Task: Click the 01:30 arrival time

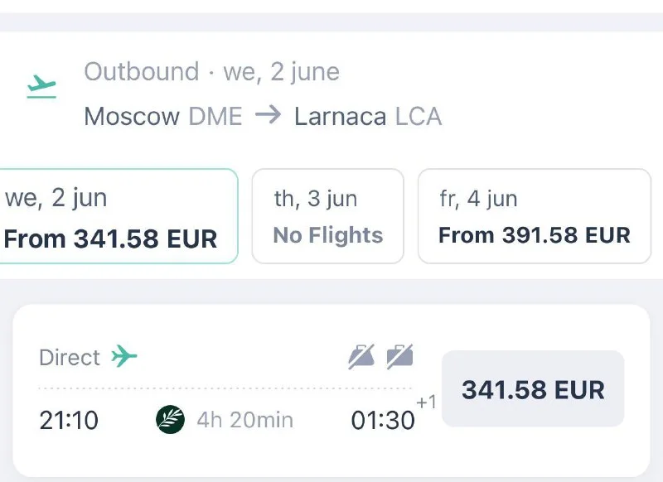Action: tap(382, 421)
